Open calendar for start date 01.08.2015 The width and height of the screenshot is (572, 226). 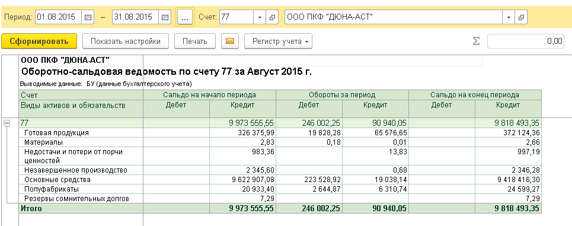click(88, 17)
